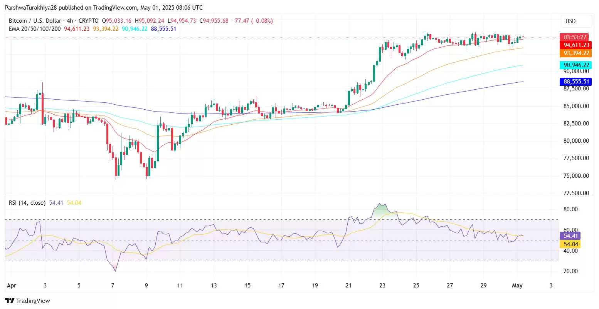The width and height of the screenshot is (599, 309).
Task: Click the yellow 54.04 RSI average tag
Action: 570,244
